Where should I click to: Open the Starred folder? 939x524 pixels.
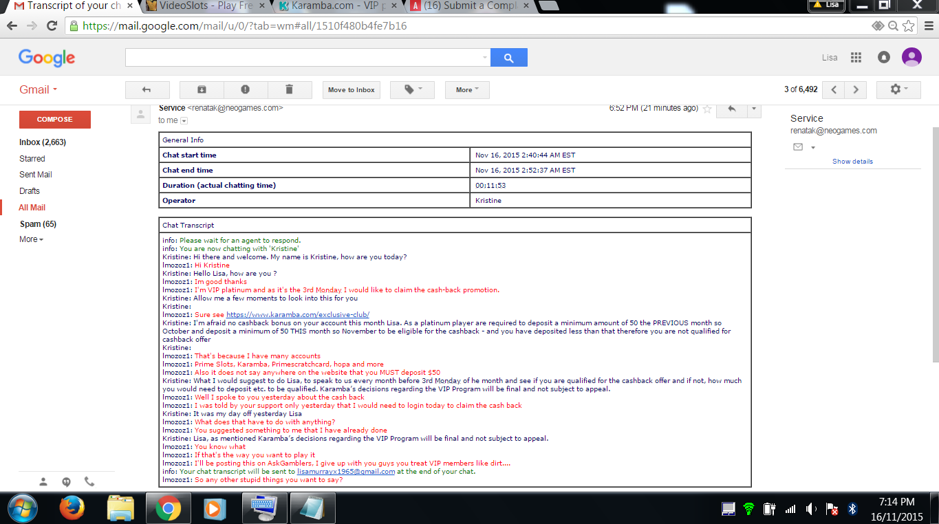point(32,159)
